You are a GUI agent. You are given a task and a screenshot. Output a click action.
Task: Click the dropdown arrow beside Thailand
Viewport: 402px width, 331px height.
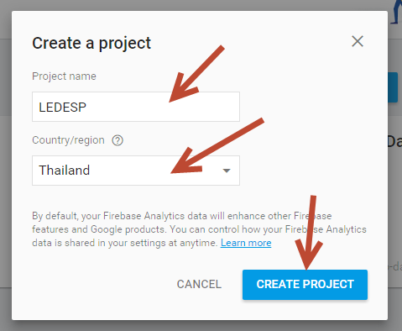coord(227,171)
